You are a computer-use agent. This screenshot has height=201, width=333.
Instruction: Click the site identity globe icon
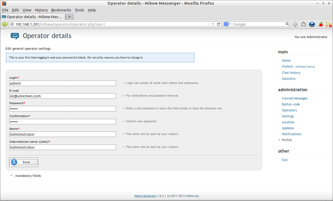coord(12,24)
